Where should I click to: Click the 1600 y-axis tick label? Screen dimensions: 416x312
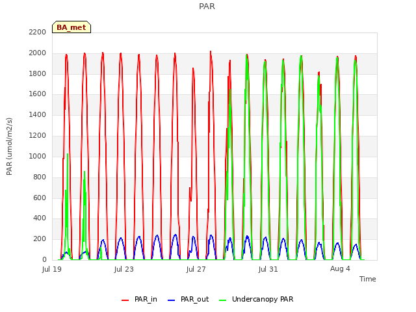(38, 94)
